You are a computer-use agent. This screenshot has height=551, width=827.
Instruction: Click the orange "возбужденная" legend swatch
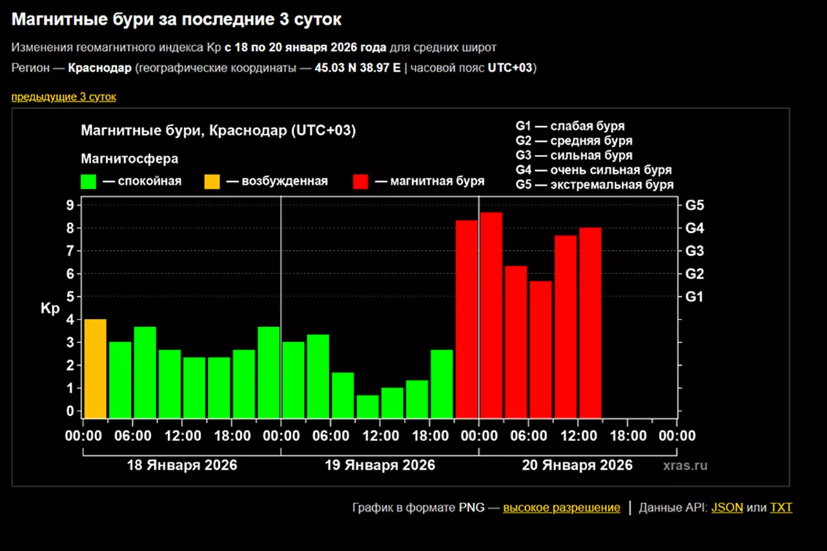(212, 182)
